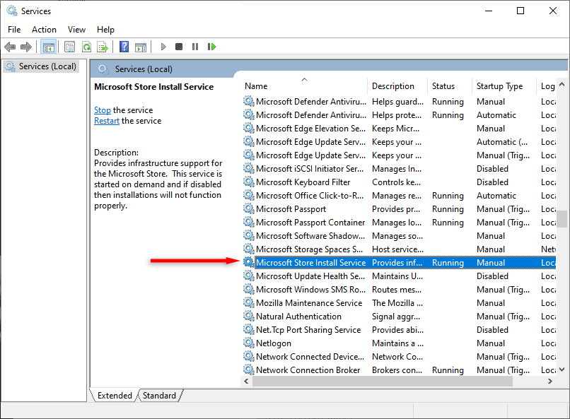Click the Stop Service toolbar button

(x=179, y=47)
